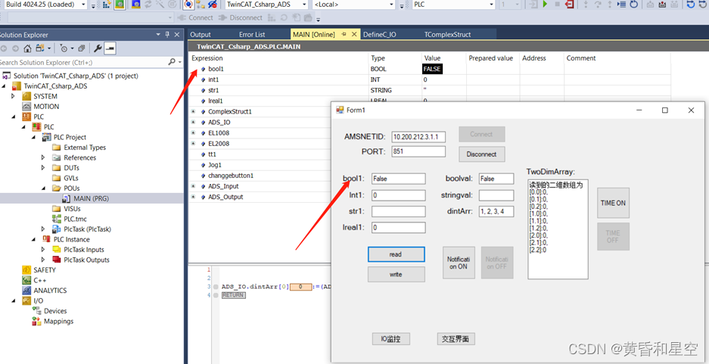The image size is (709, 364).
Task: Click the IO监控 button in Form1
Action: (x=391, y=339)
